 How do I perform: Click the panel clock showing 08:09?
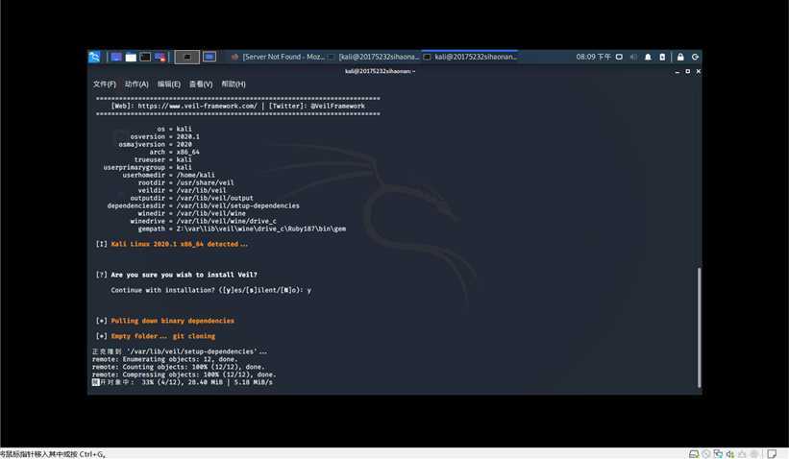click(x=593, y=57)
